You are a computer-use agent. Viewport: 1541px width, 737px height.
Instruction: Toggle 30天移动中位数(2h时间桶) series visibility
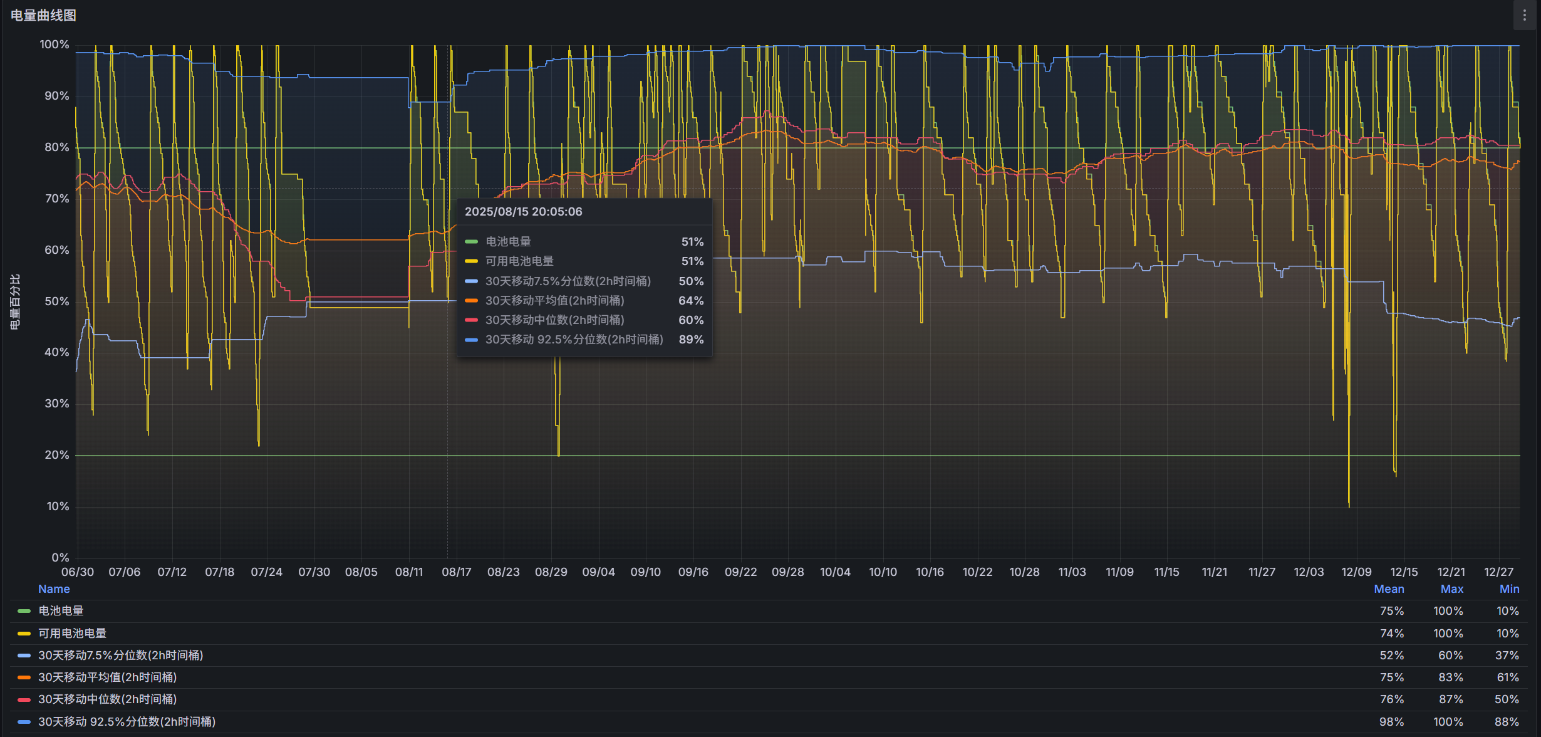click(107, 699)
